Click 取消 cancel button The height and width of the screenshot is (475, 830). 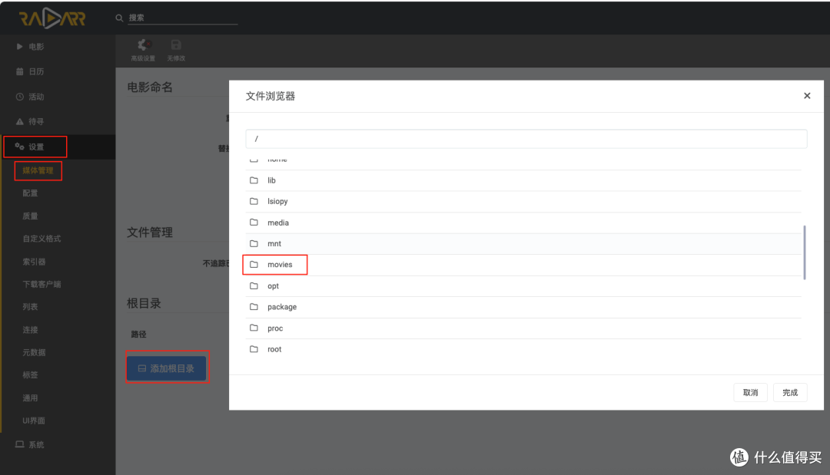pyautogui.click(x=750, y=393)
